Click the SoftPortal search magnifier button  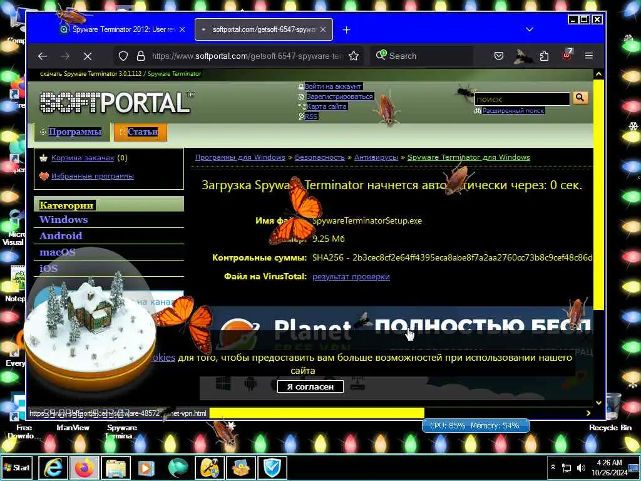click(x=580, y=98)
